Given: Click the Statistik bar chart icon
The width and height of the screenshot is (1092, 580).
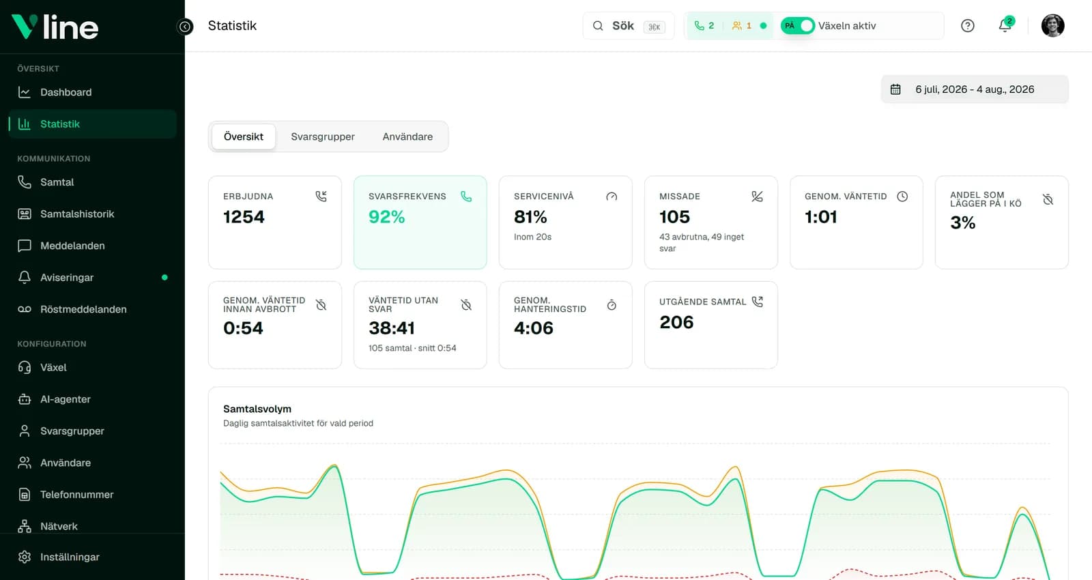Looking at the screenshot, I should pos(25,124).
